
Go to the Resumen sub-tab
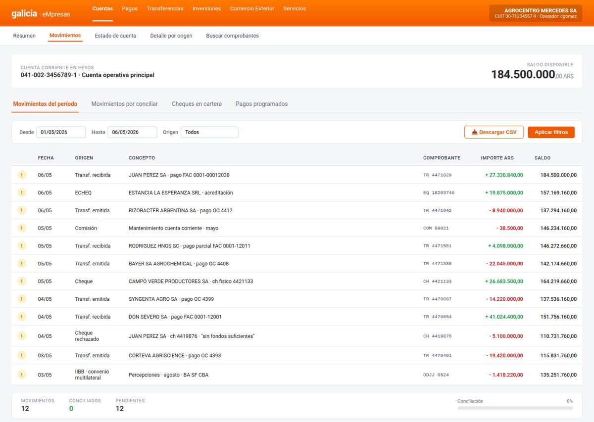coord(24,36)
